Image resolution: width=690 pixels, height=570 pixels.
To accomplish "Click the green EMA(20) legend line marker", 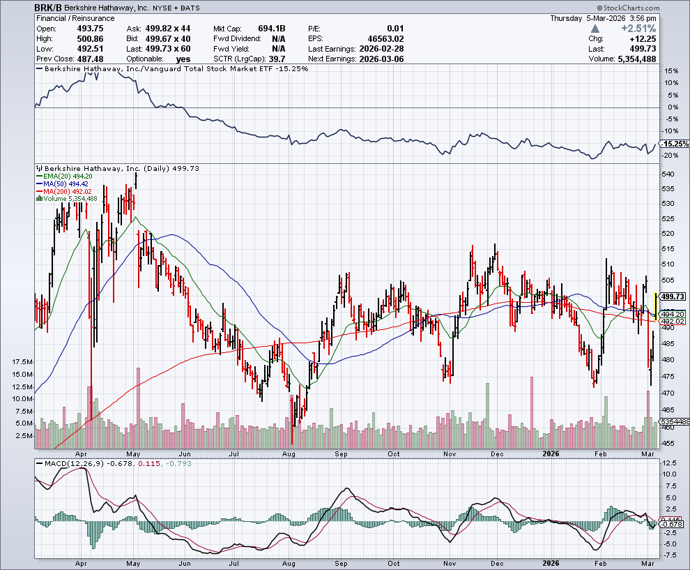I will [39, 177].
